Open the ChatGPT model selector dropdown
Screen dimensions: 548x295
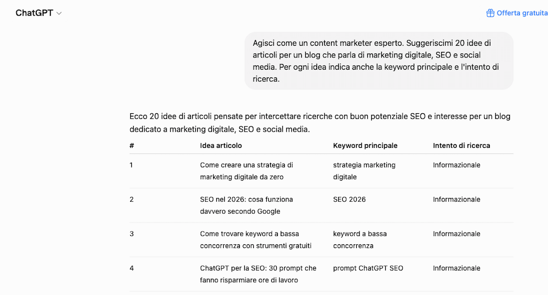pos(39,13)
